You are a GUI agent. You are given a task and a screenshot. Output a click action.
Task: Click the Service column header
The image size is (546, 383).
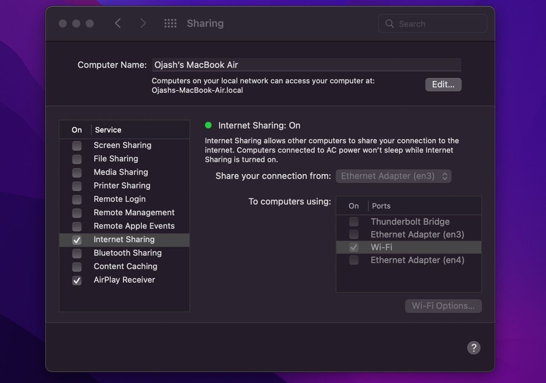coord(108,130)
